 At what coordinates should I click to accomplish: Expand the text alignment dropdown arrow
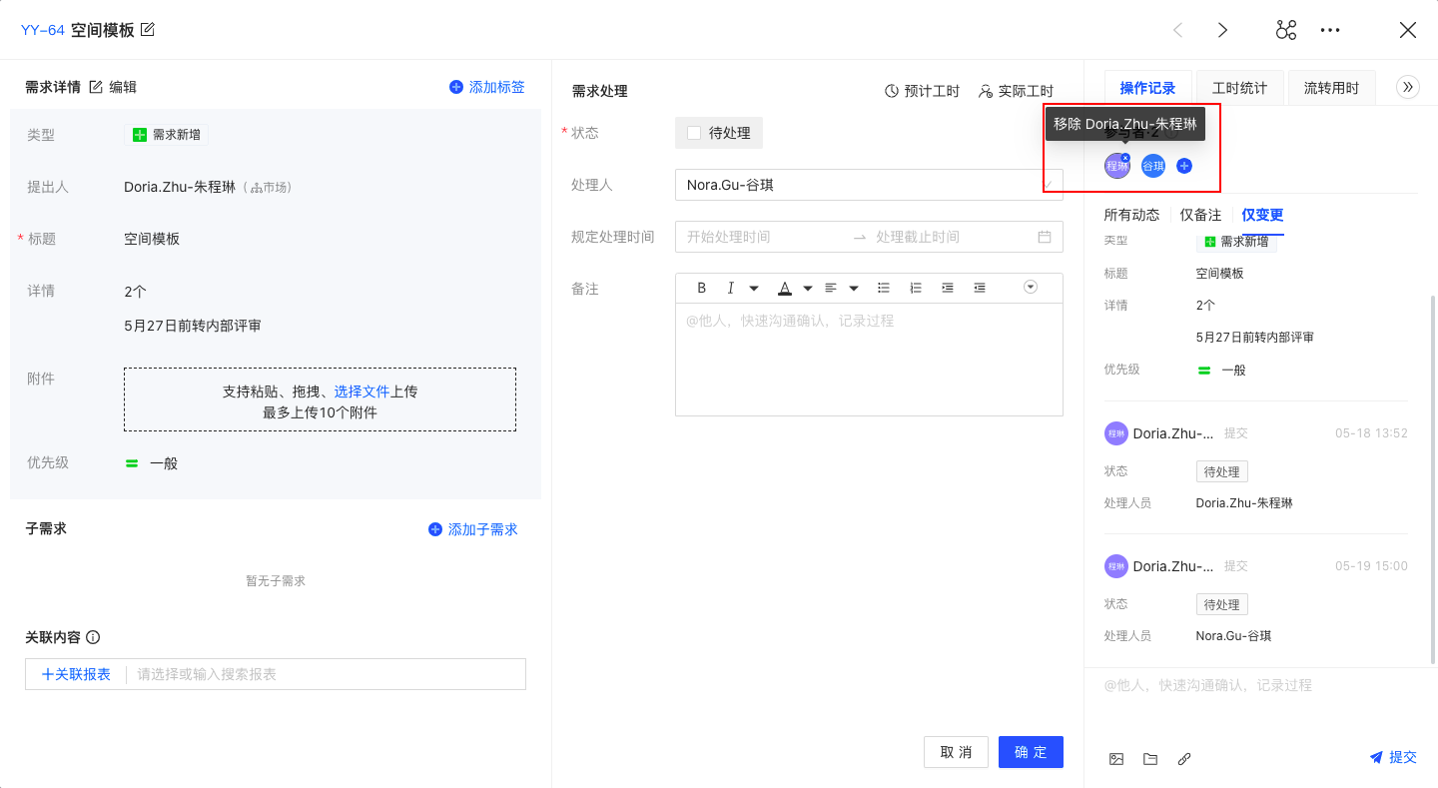(854, 289)
